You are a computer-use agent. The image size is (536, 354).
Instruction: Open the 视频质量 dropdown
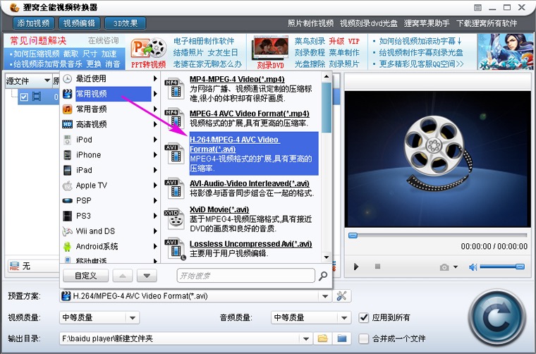133,318
